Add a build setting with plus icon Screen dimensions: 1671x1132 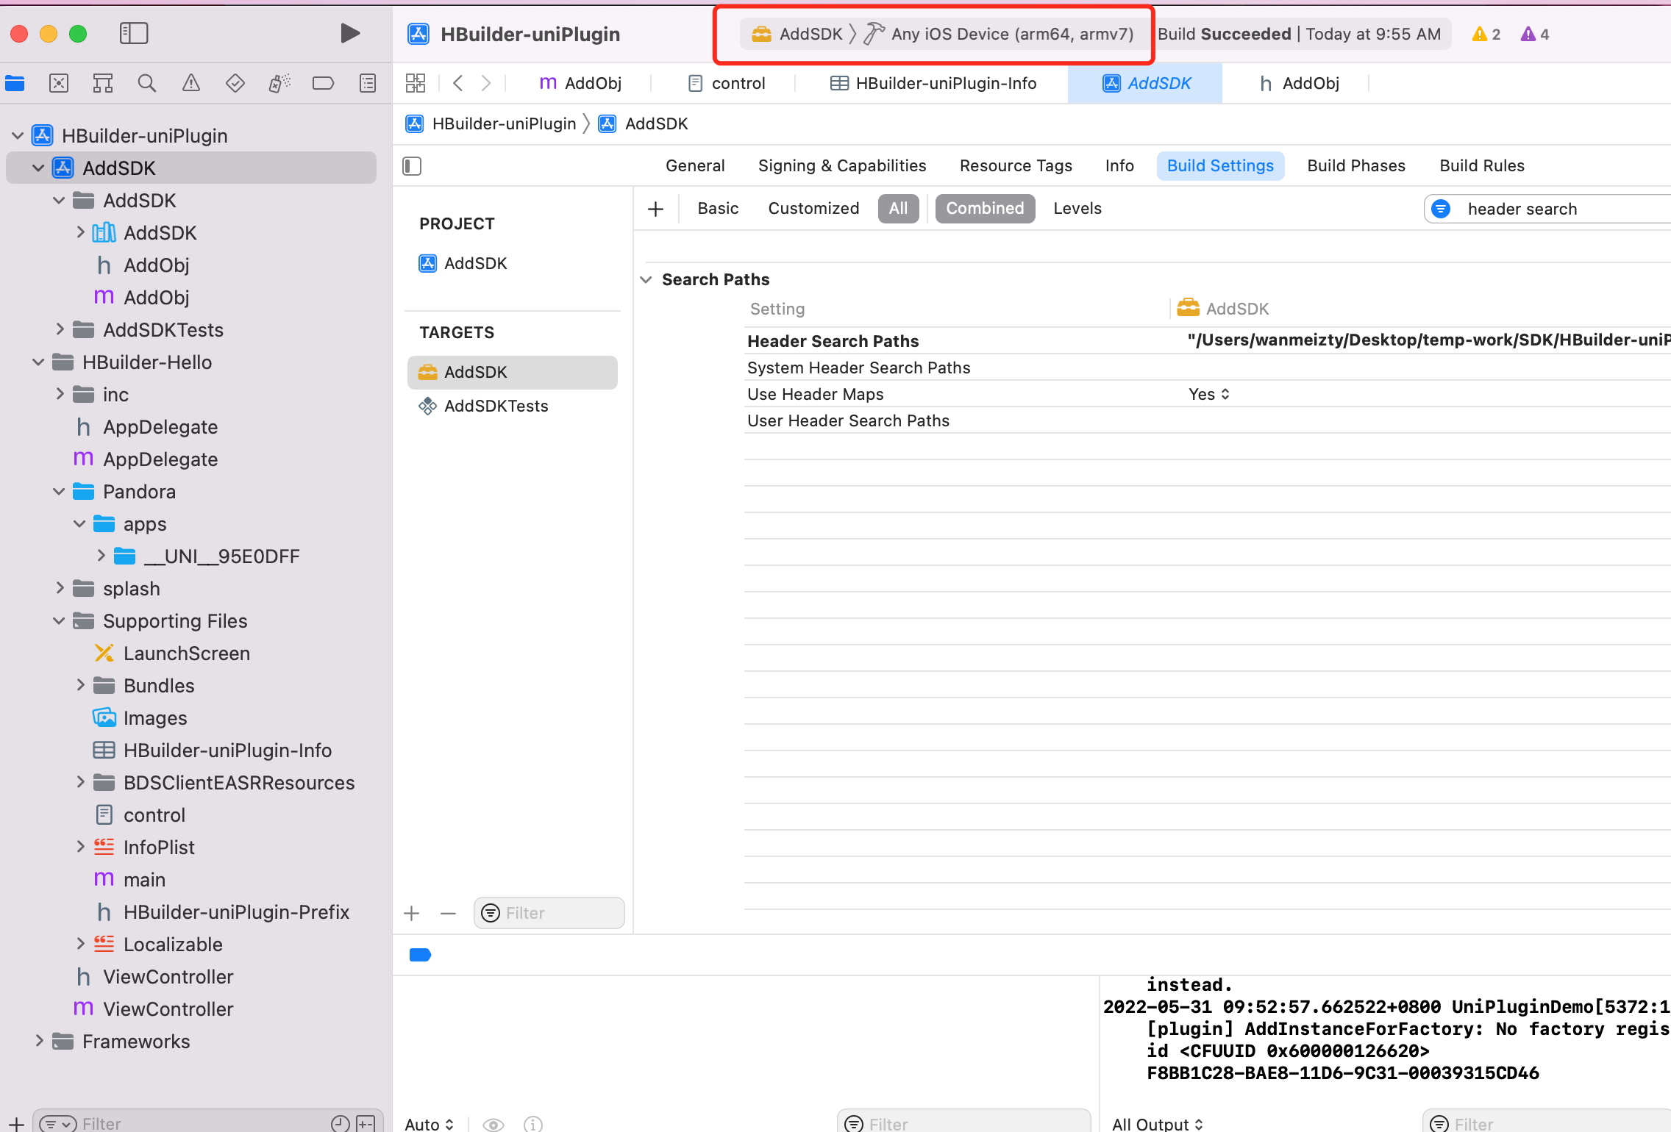point(655,209)
